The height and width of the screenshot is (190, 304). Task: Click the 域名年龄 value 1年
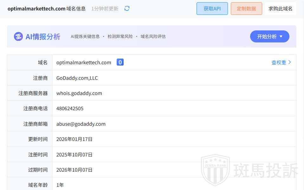[60, 185]
